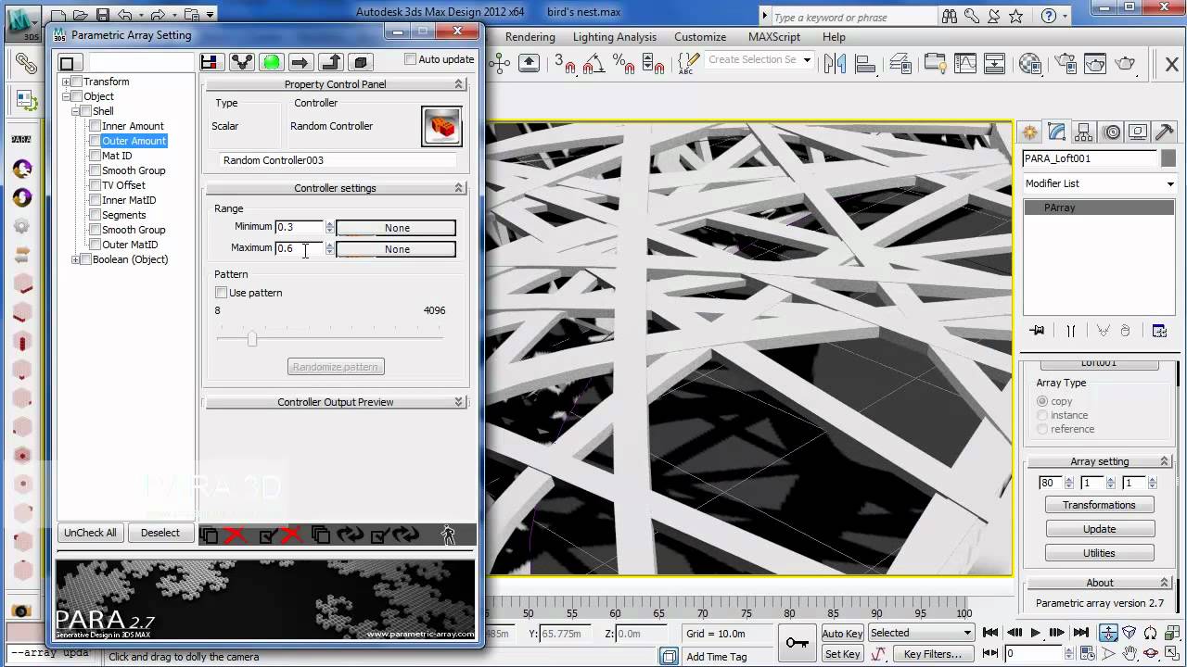
Task: Check the Mat ID checkbox
Action: pos(95,156)
